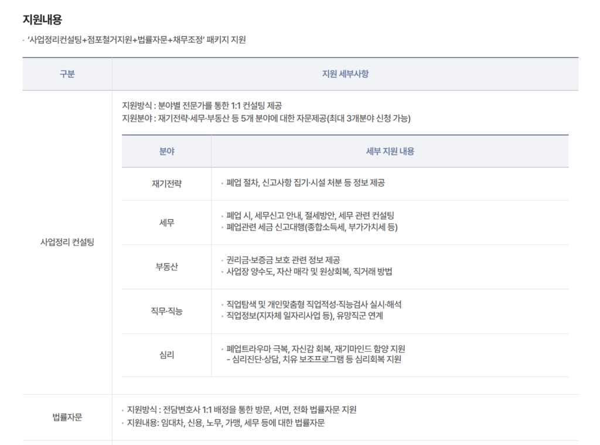Select the 직무·직능 row
Viewport: 600px width, 445px height.
[x=166, y=310]
